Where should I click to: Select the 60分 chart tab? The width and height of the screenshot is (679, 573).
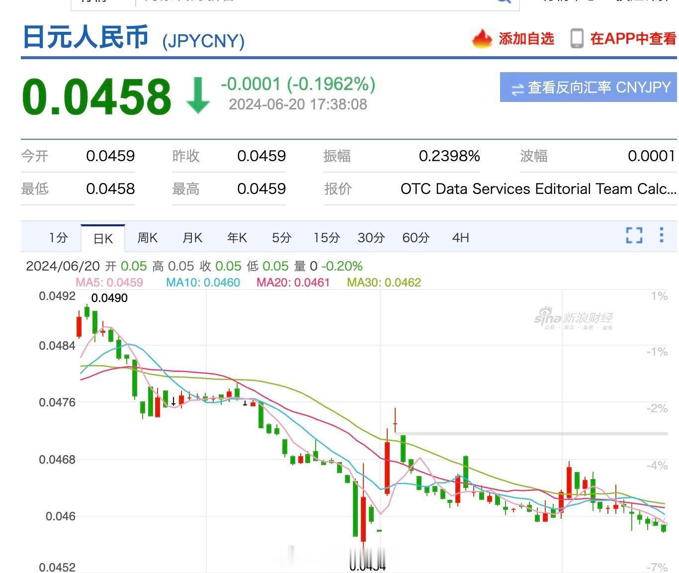pos(416,238)
